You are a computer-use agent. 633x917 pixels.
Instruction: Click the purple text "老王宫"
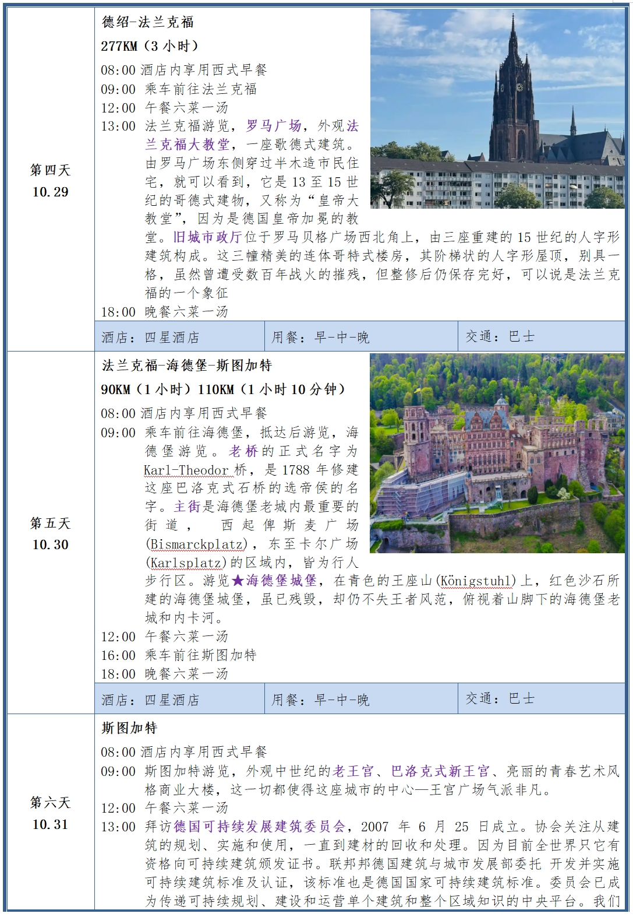(x=353, y=771)
